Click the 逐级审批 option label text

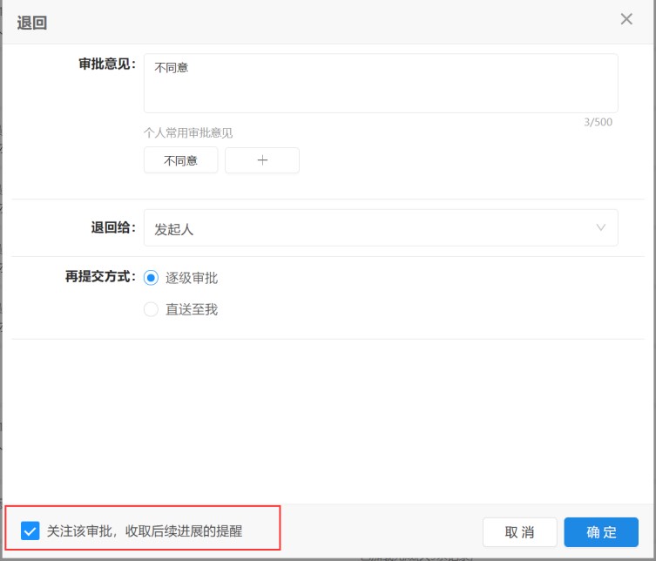pyautogui.click(x=192, y=278)
